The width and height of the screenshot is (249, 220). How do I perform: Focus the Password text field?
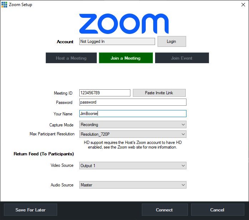[133, 102]
